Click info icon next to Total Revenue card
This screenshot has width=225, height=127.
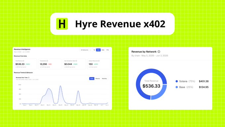[23, 61]
